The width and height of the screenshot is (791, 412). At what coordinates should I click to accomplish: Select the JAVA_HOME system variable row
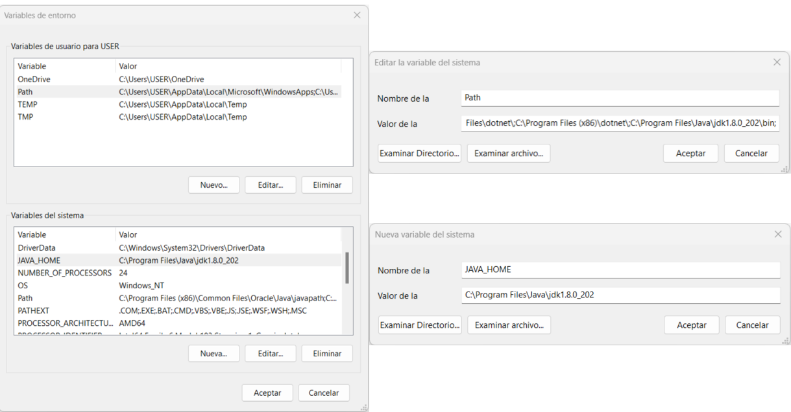click(177, 260)
